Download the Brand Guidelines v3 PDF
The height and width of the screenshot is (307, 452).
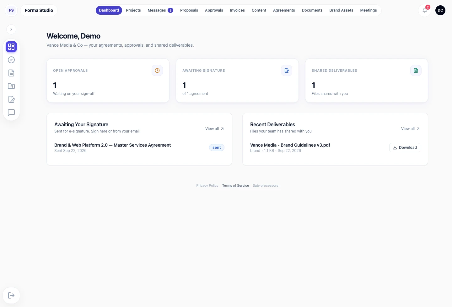click(405, 148)
